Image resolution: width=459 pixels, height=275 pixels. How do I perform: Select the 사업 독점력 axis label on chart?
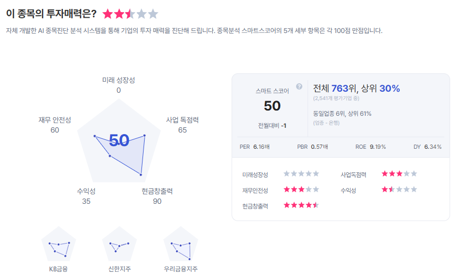(182, 120)
